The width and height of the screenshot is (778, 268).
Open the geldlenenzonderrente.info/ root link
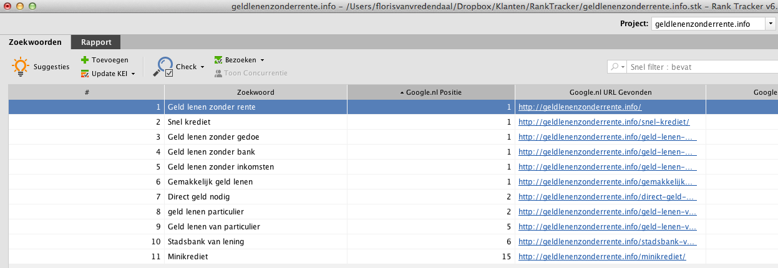pos(580,107)
